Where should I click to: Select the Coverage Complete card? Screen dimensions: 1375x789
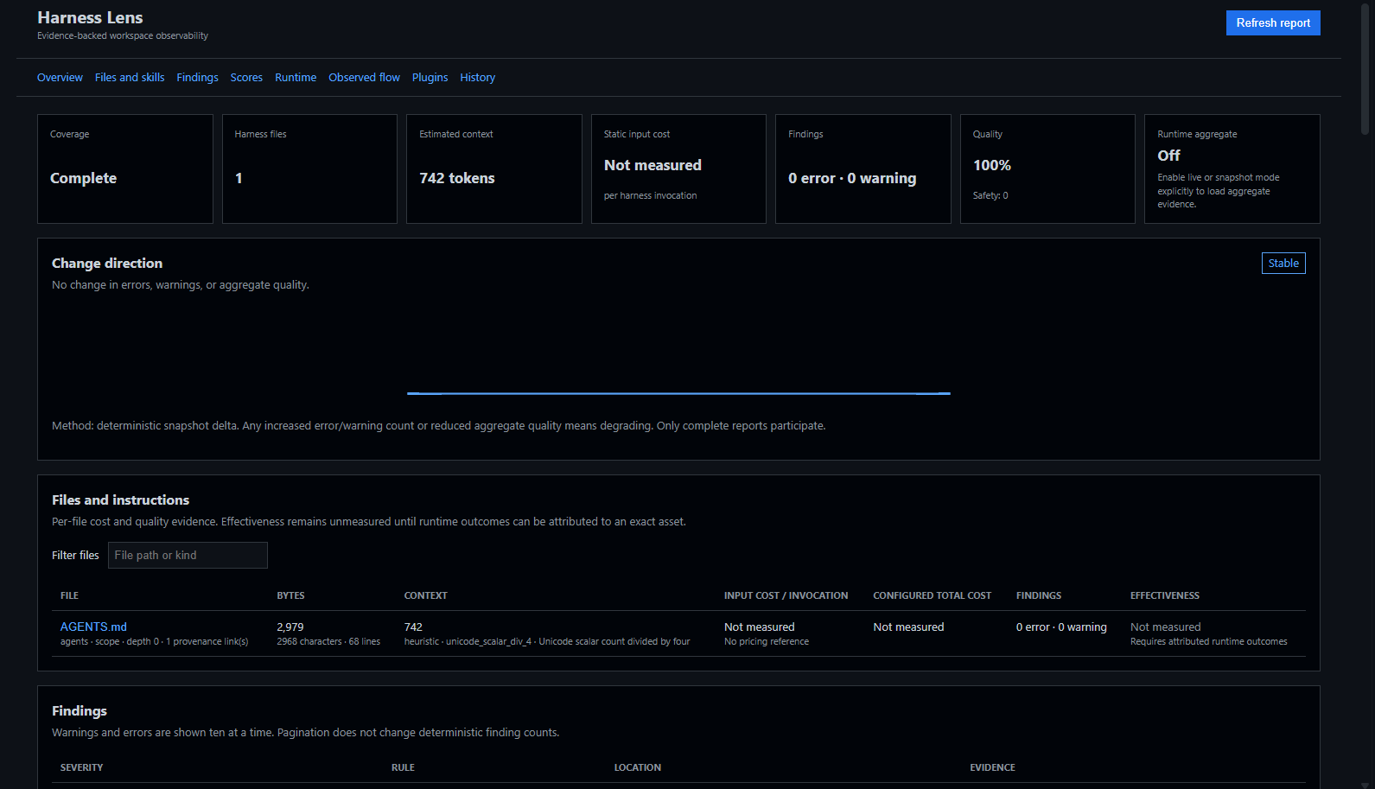(125, 169)
